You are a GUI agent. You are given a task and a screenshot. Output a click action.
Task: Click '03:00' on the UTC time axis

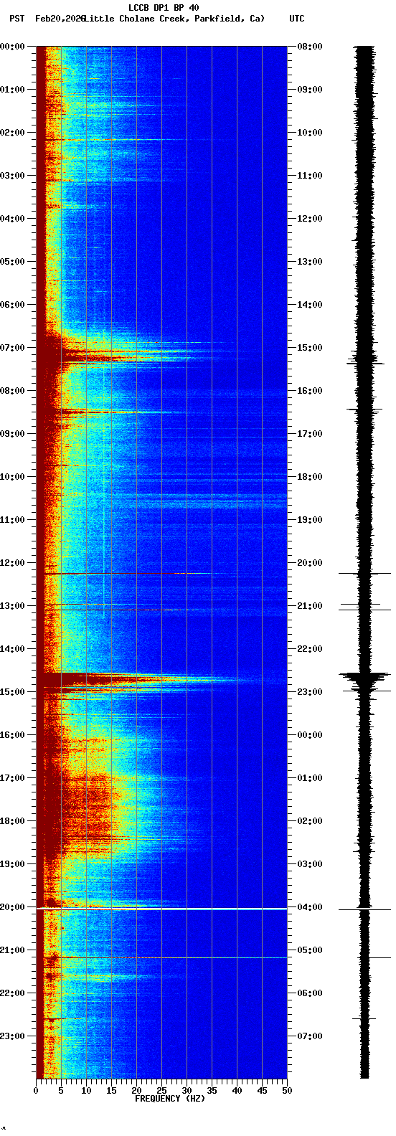pyautogui.click(x=310, y=864)
